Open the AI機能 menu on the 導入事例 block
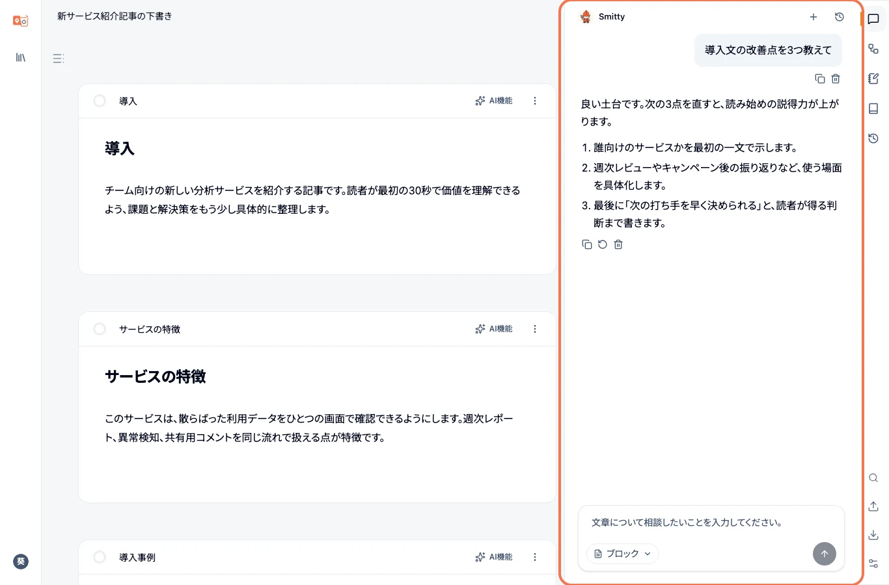 click(494, 557)
